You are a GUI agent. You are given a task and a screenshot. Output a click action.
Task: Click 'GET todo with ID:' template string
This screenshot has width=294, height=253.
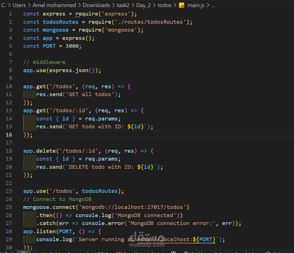[96, 127]
